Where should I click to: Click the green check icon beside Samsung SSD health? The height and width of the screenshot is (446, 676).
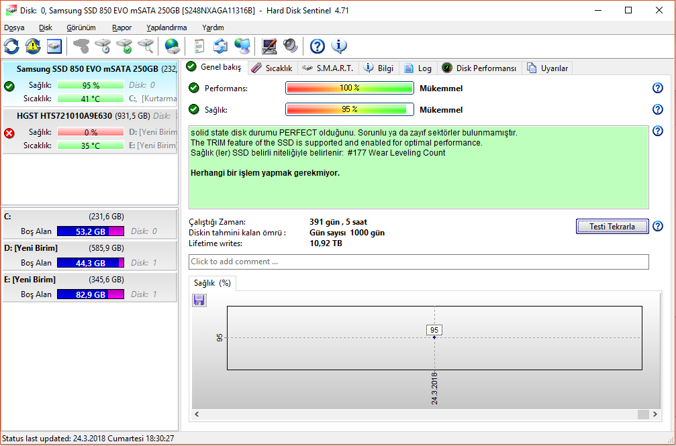point(9,87)
